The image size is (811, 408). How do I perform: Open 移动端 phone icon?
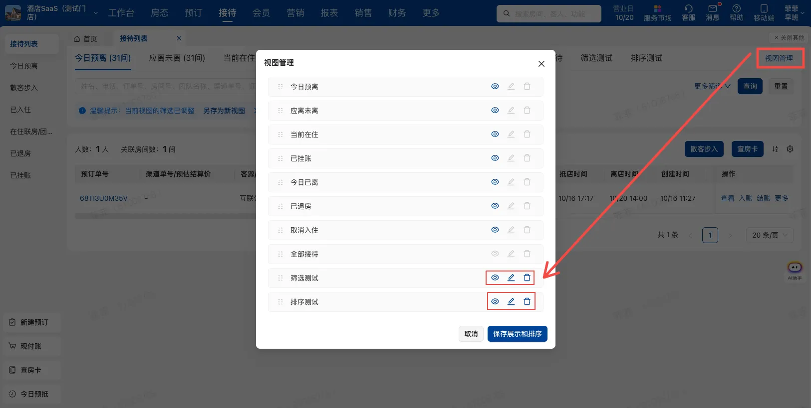pos(764,13)
